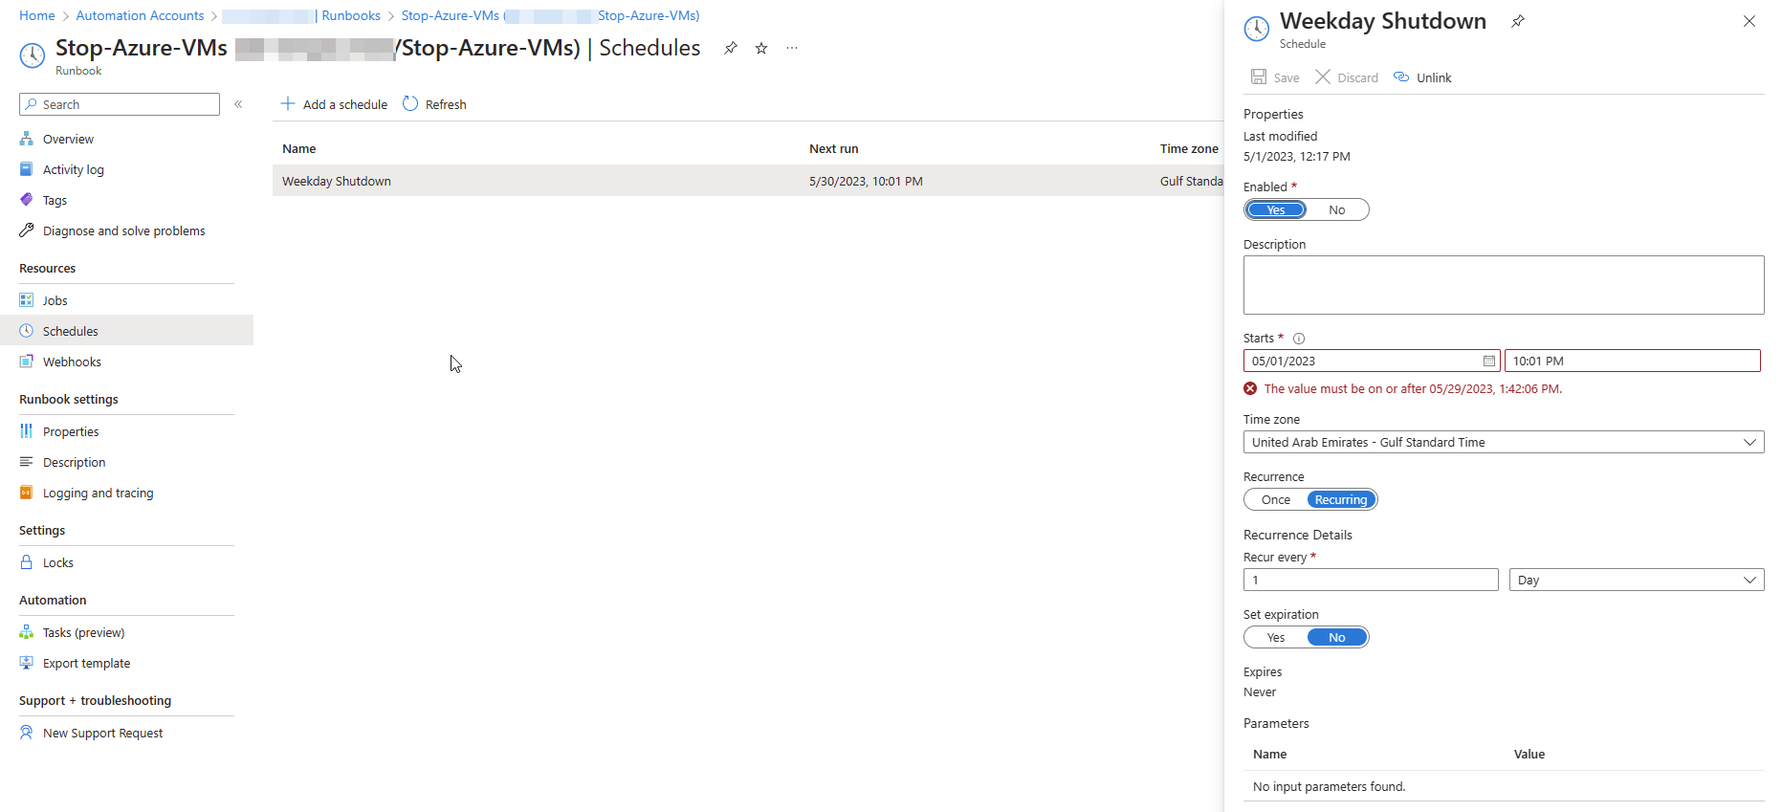Unlink the schedule from runbook
This screenshot has height=812, width=1782.
pyautogui.click(x=1422, y=77)
